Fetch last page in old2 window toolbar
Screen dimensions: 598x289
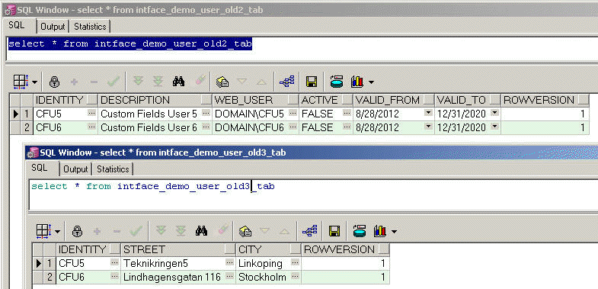(x=158, y=82)
